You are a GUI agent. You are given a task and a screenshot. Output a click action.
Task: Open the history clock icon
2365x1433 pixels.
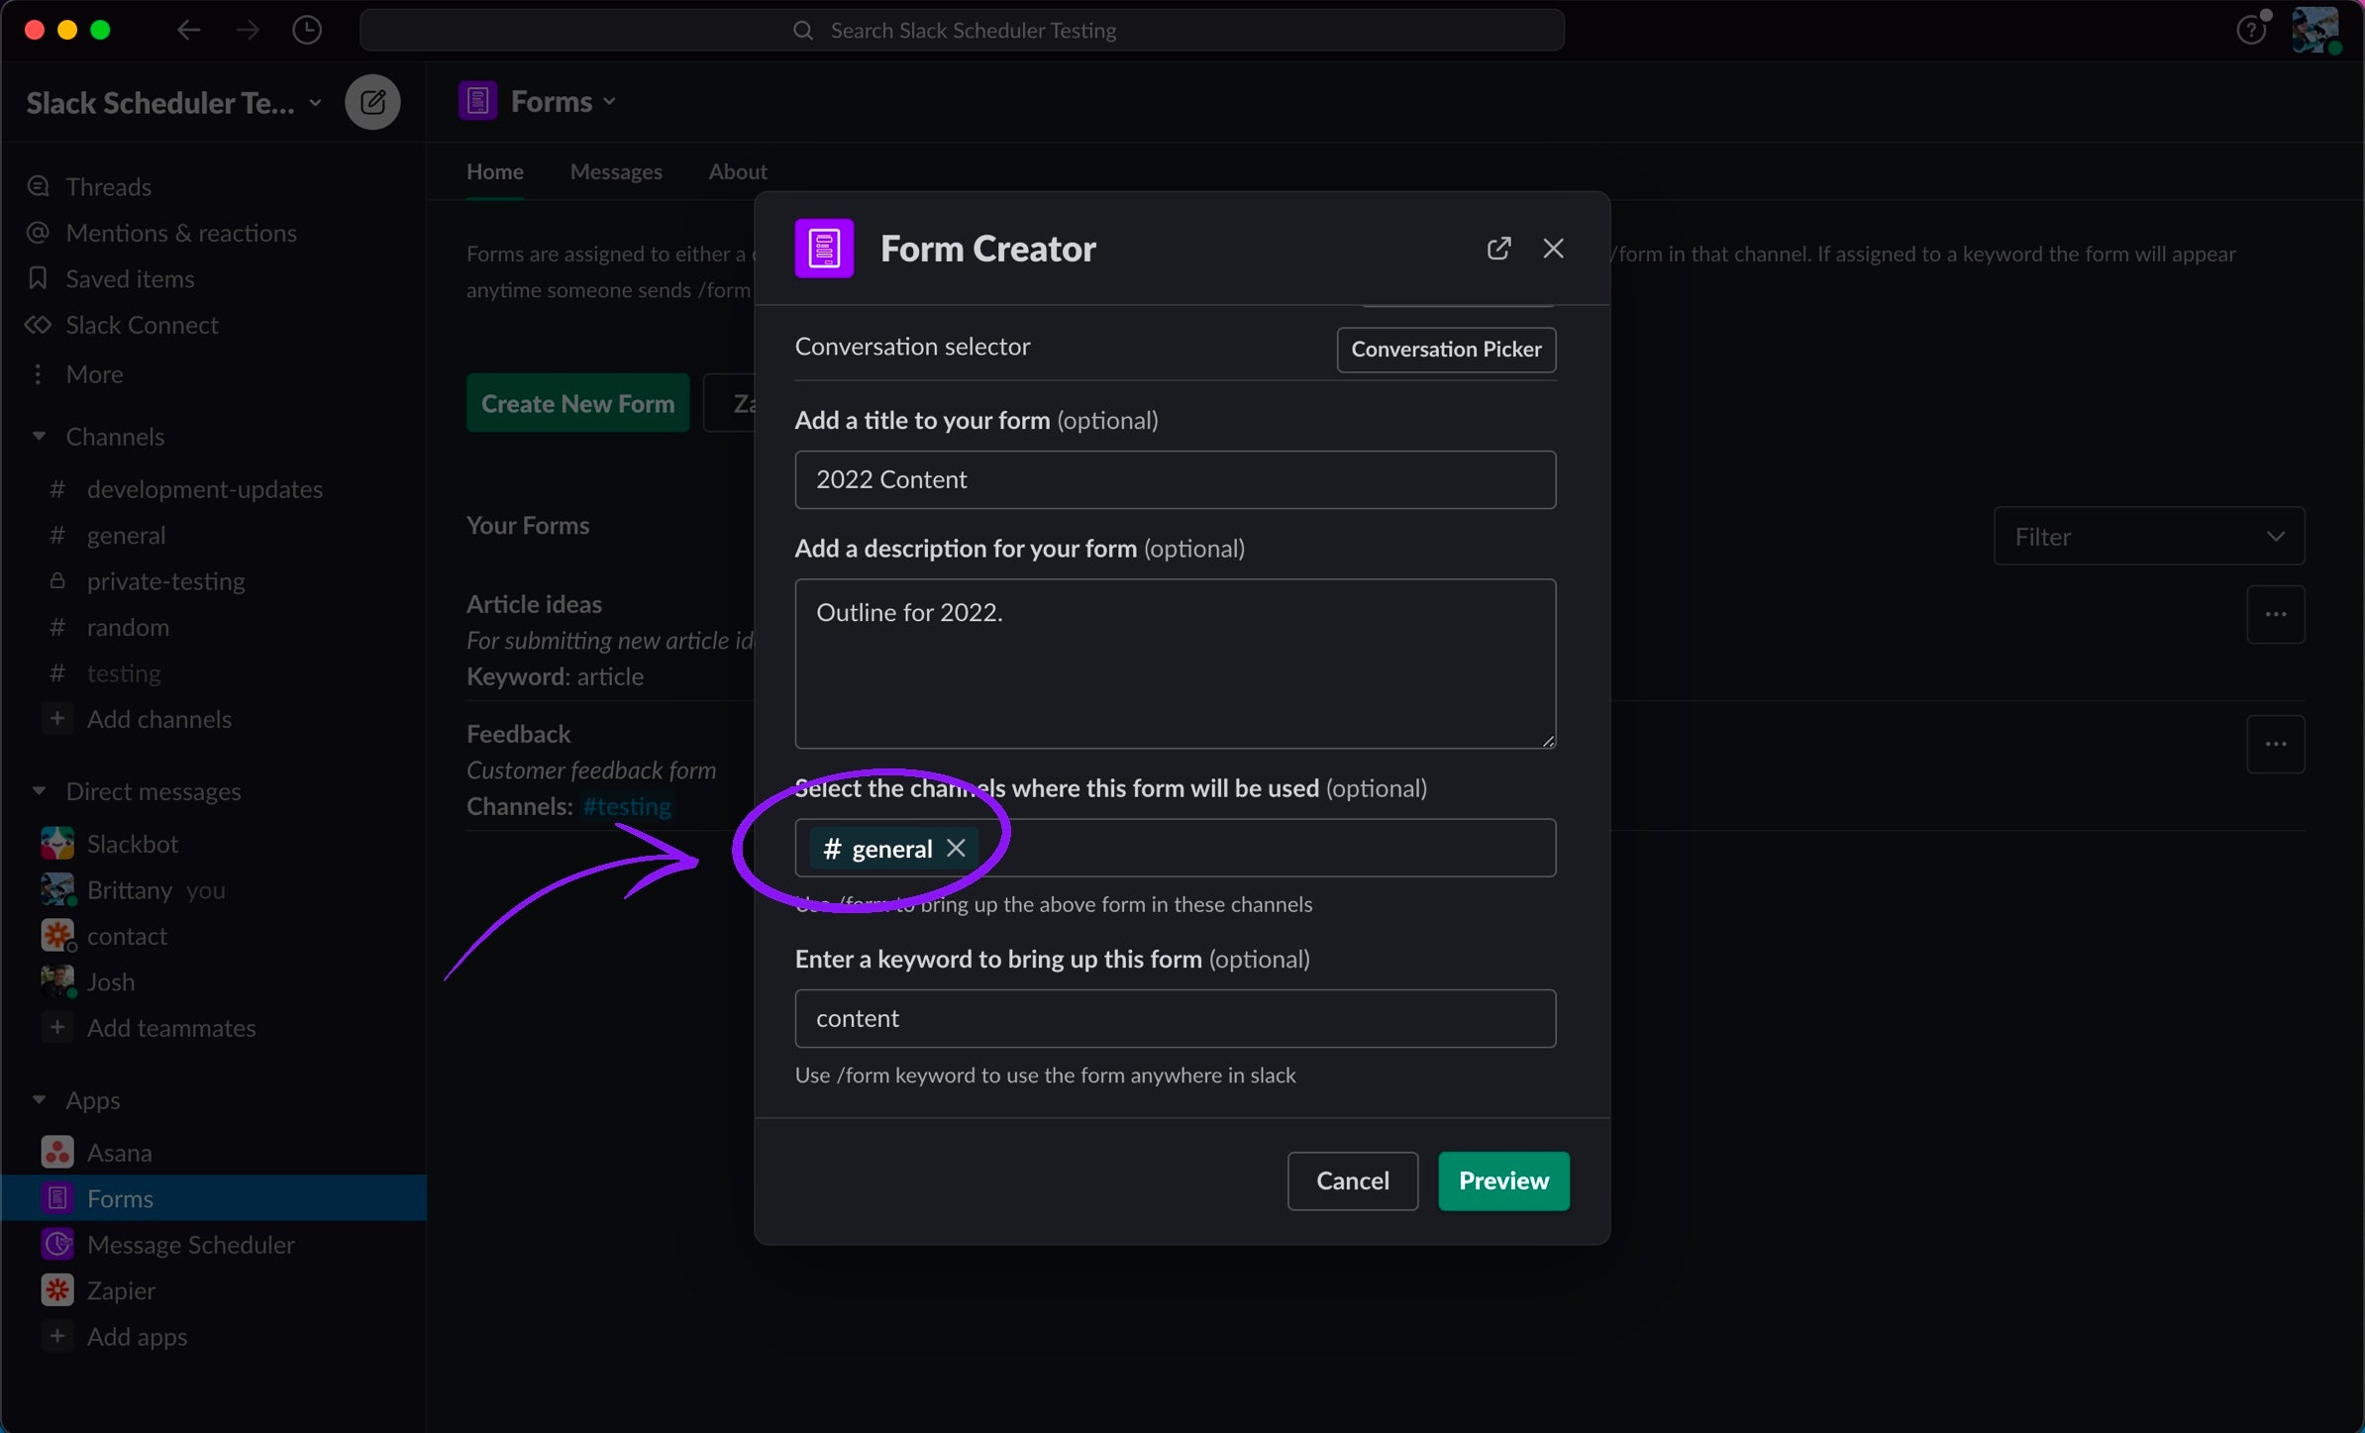tap(307, 31)
